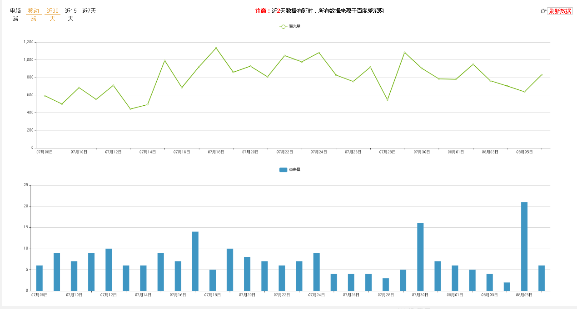The height and width of the screenshot is (309, 577).
Task: Click the pointing hand icon beside 刷新数据
Action: (x=543, y=11)
